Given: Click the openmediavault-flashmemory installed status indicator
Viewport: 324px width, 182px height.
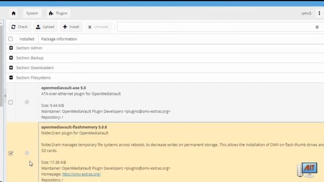Looking at the screenshot, I should (x=27, y=153).
